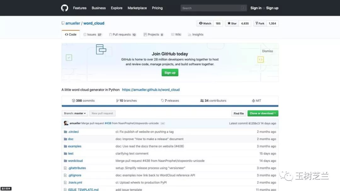Open the .gitattributes file
Image resolution: width=340 pixels, height=191 pixels.
(x=77, y=168)
